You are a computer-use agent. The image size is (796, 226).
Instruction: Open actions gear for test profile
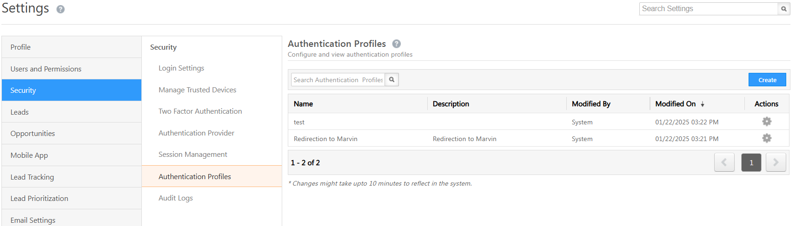tap(766, 122)
